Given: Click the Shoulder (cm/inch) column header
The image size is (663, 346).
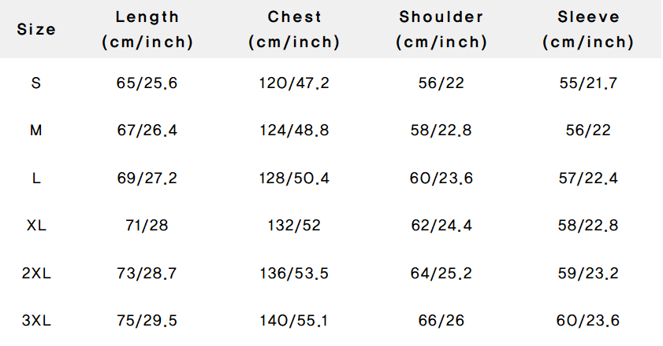Looking at the screenshot, I should (x=441, y=30).
